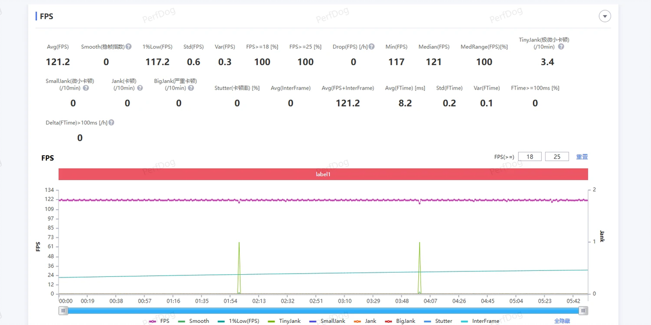The image size is (651, 325).
Task: Select the red label1 bar
Action: click(323, 174)
